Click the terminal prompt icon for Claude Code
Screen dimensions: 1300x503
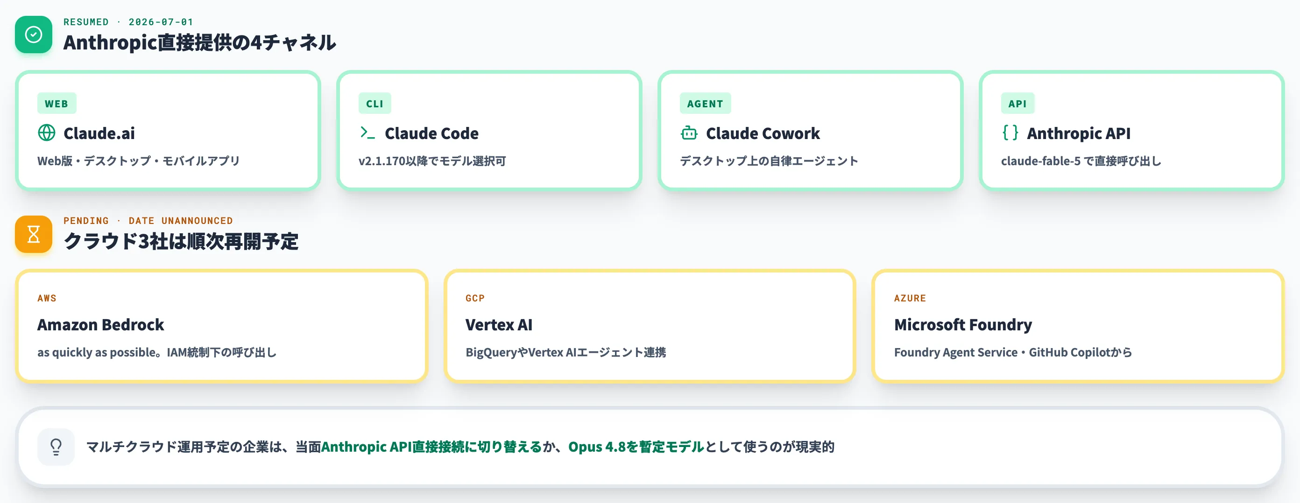(367, 133)
